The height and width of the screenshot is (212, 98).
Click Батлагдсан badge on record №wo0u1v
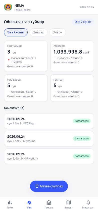(82, 156)
